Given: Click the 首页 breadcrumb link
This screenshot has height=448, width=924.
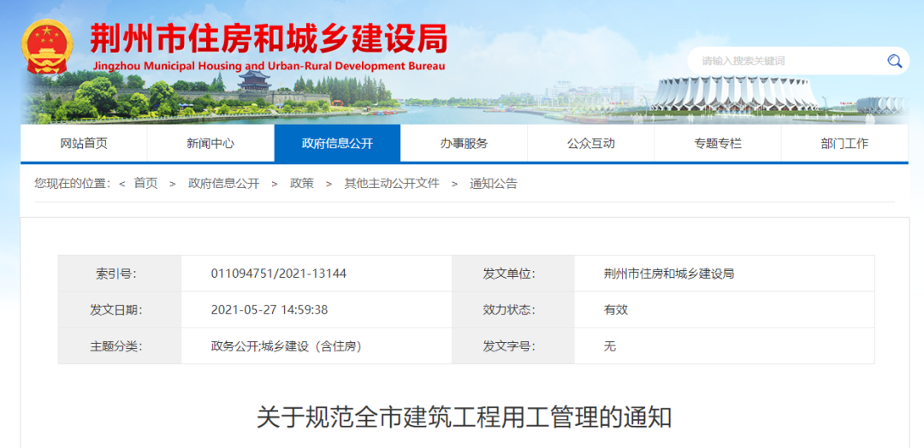Looking at the screenshot, I should [145, 184].
